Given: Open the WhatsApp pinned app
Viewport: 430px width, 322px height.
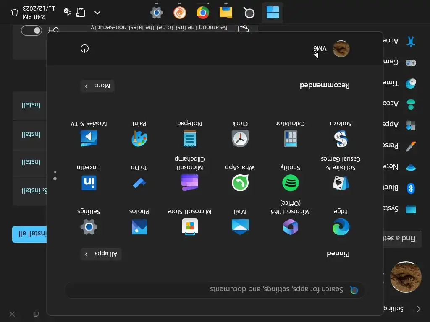Looking at the screenshot, I should pyautogui.click(x=240, y=183).
